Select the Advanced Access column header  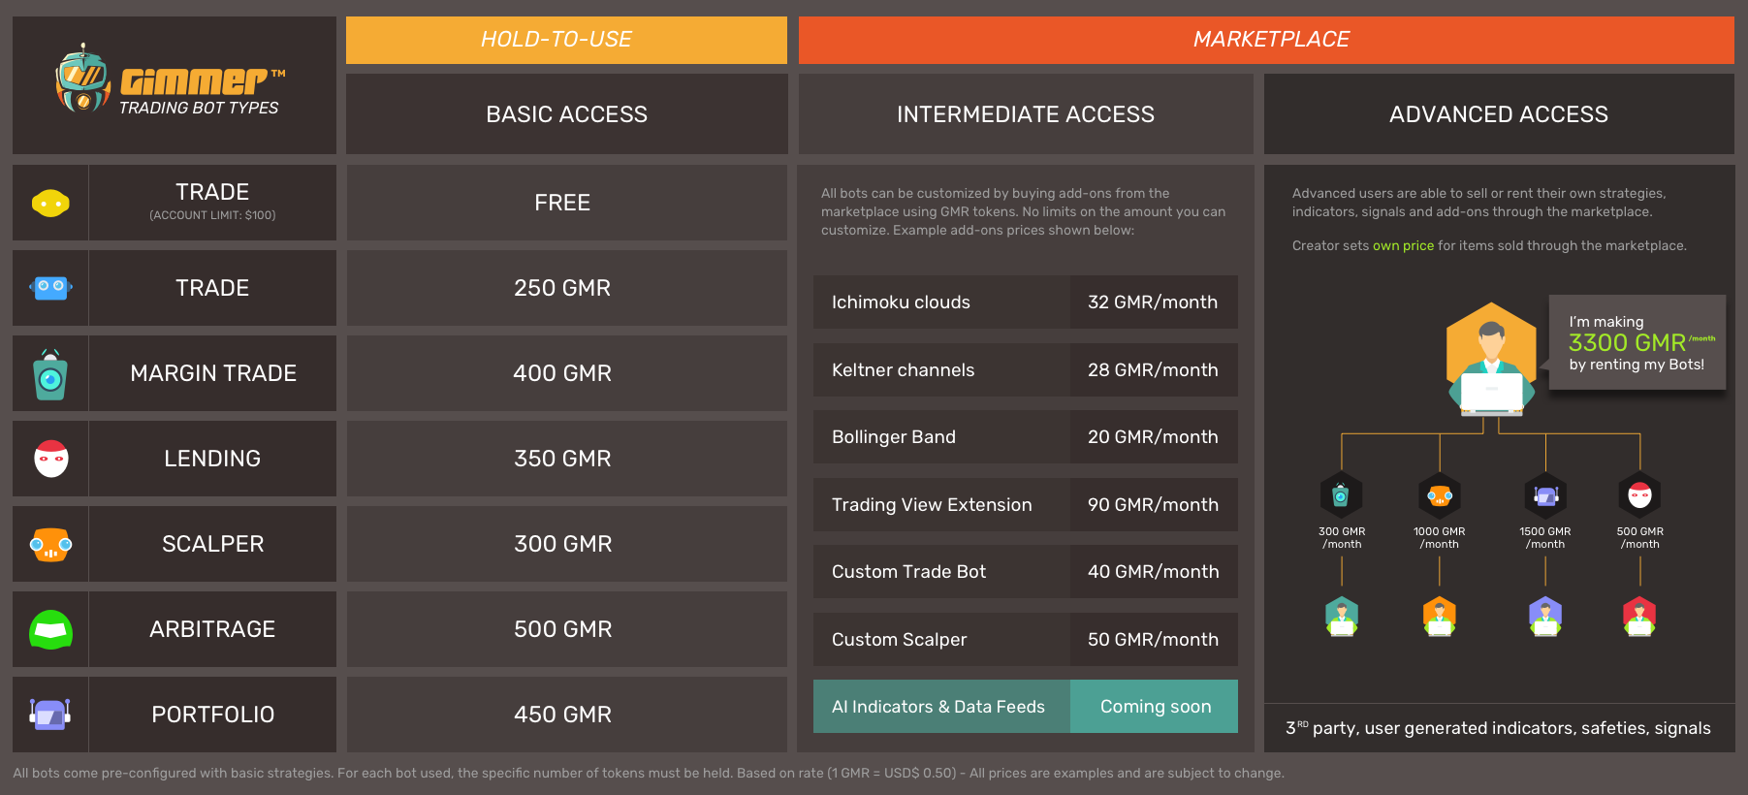click(1499, 114)
